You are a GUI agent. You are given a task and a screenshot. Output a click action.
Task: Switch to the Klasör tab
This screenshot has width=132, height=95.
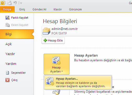coord(58,9)
